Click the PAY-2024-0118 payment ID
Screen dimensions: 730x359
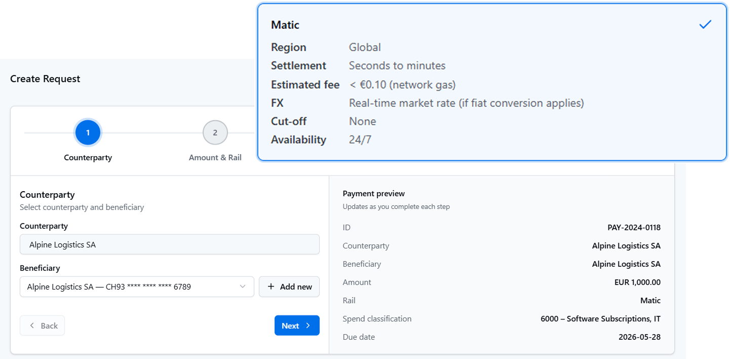[x=634, y=227]
